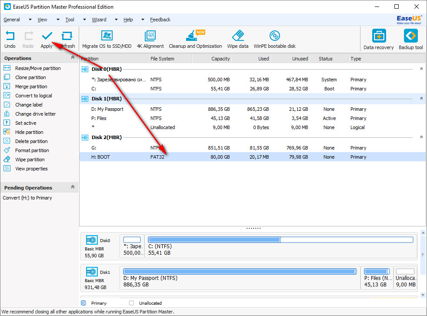Select Convert to logical operation
Screen dimensions: 427x316
(33, 96)
